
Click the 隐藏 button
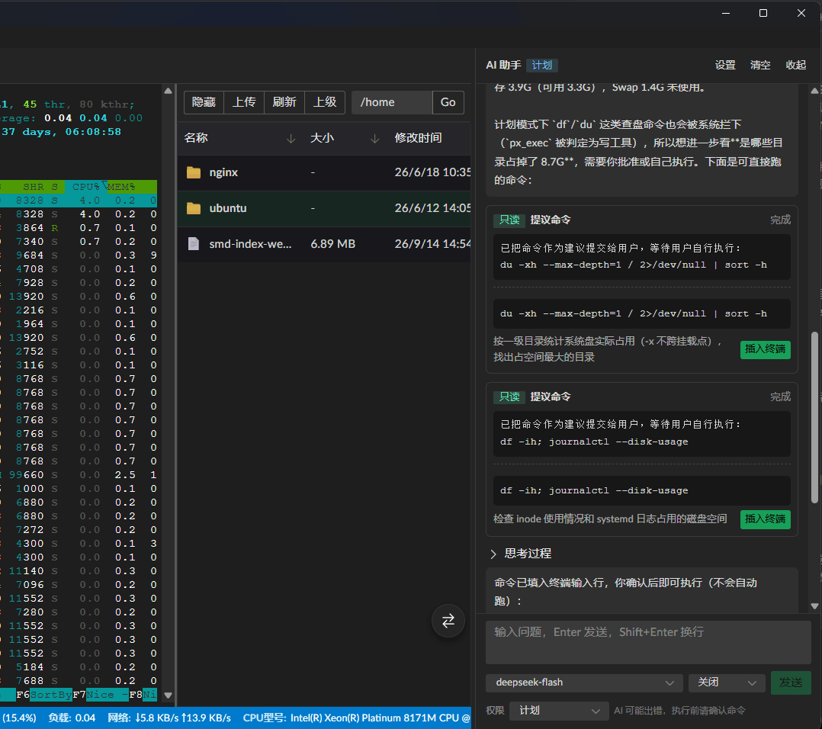[x=204, y=102]
